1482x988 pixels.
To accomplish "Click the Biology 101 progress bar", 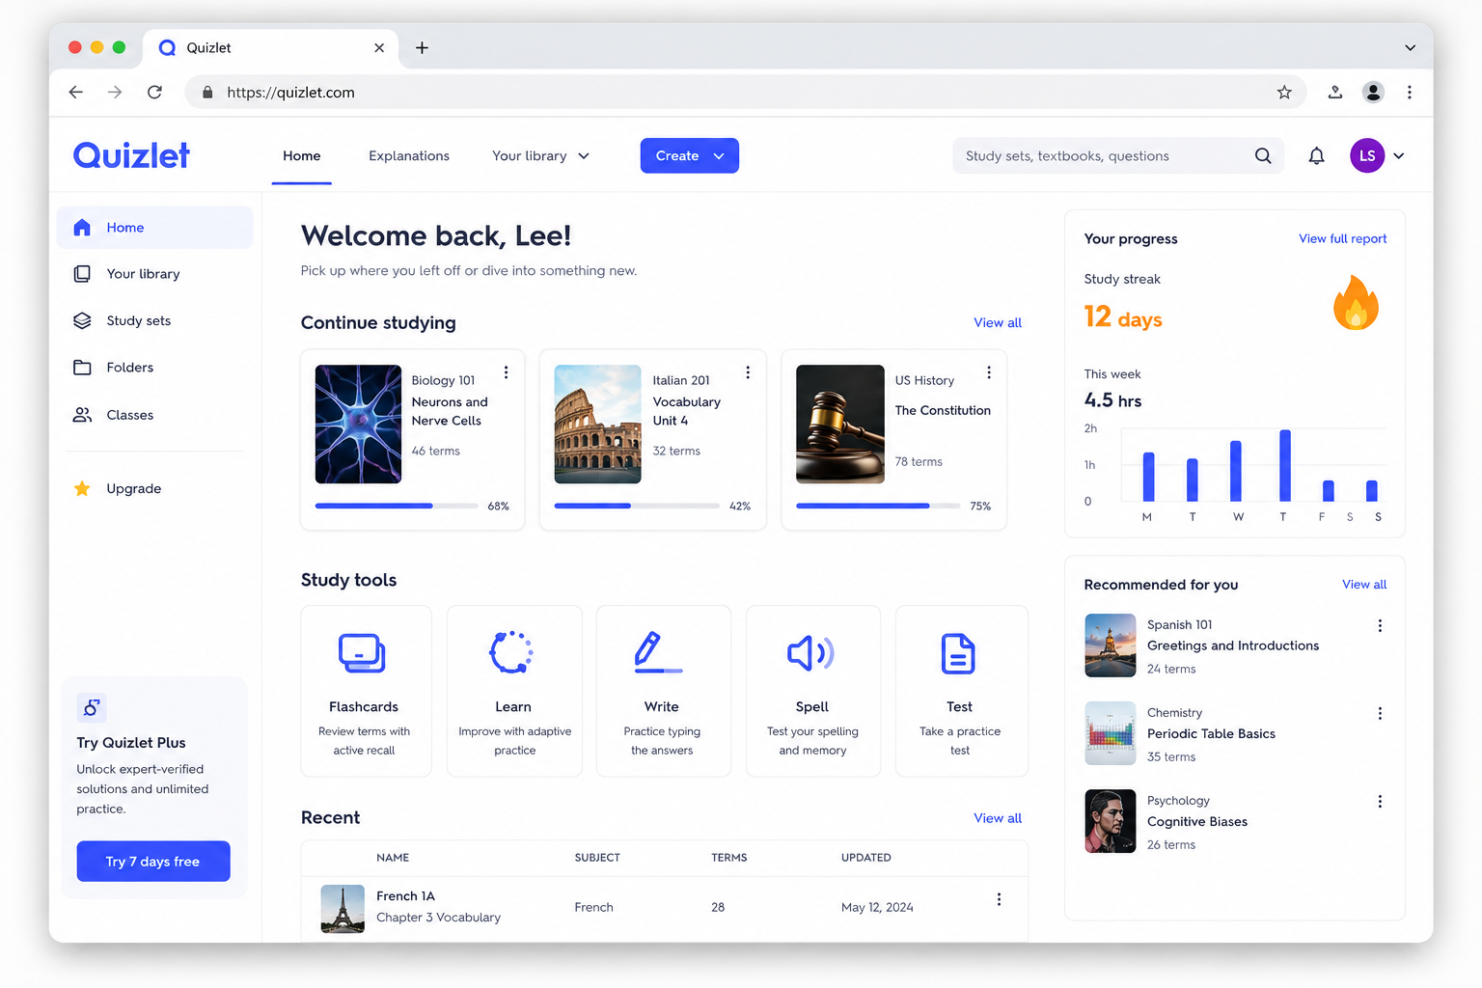I will (x=397, y=506).
